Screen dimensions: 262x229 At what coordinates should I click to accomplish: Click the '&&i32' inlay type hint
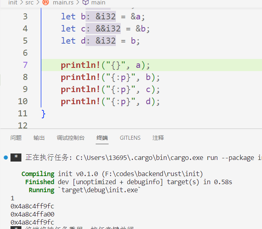click(106, 29)
